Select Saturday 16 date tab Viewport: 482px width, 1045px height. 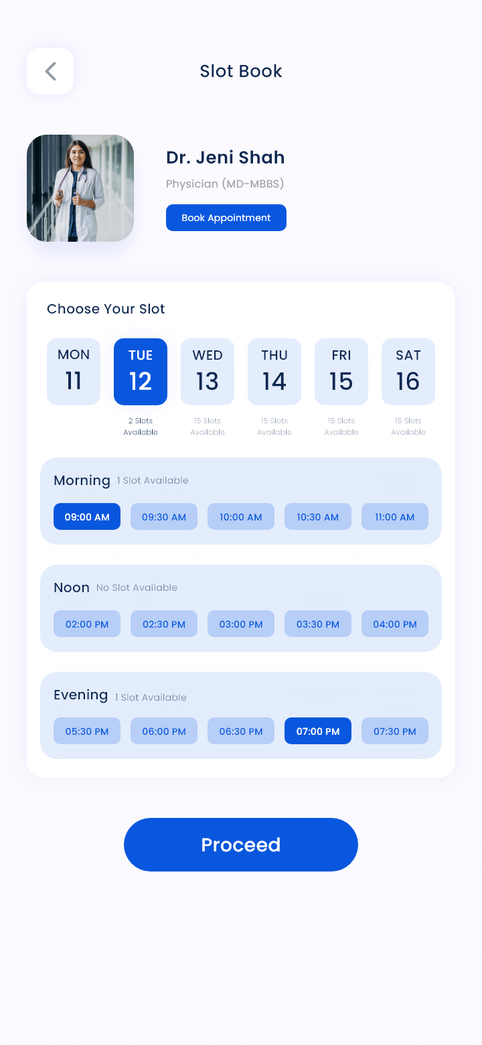tap(408, 372)
